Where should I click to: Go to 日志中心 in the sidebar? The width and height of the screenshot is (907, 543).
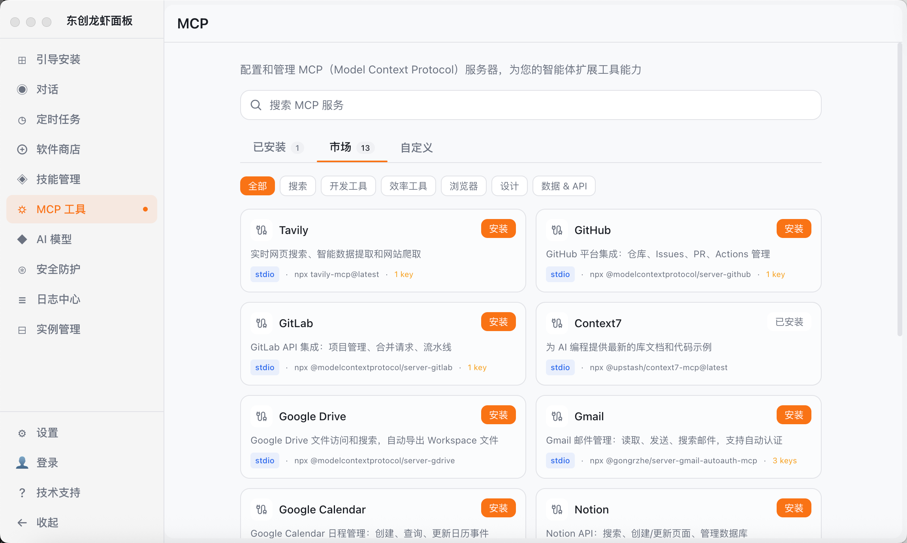click(x=82, y=299)
